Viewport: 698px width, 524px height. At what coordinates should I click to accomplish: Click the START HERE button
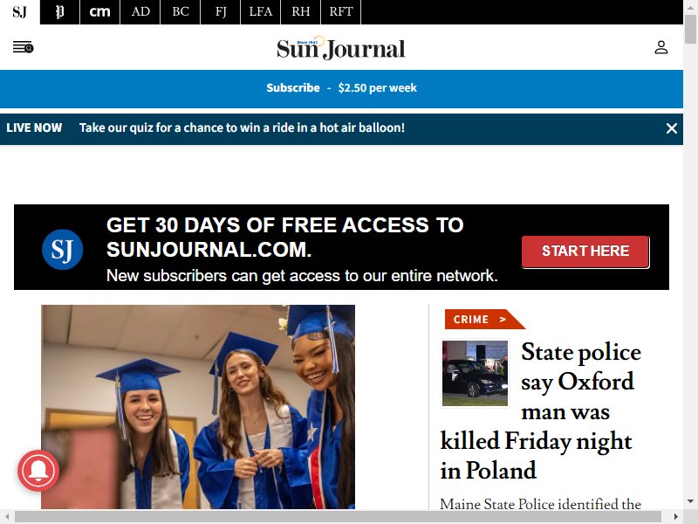pyautogui.click(x=585, y=252)
